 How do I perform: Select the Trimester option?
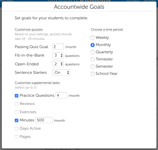(x=93, y=59)
